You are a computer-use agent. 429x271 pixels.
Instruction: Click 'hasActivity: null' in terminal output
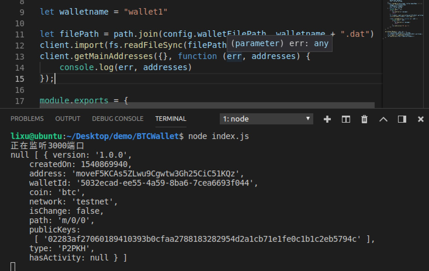(x=69, y=258)
